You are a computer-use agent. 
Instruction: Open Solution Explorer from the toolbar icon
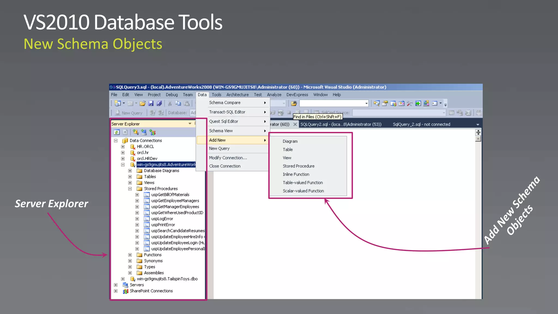(377, 103)
